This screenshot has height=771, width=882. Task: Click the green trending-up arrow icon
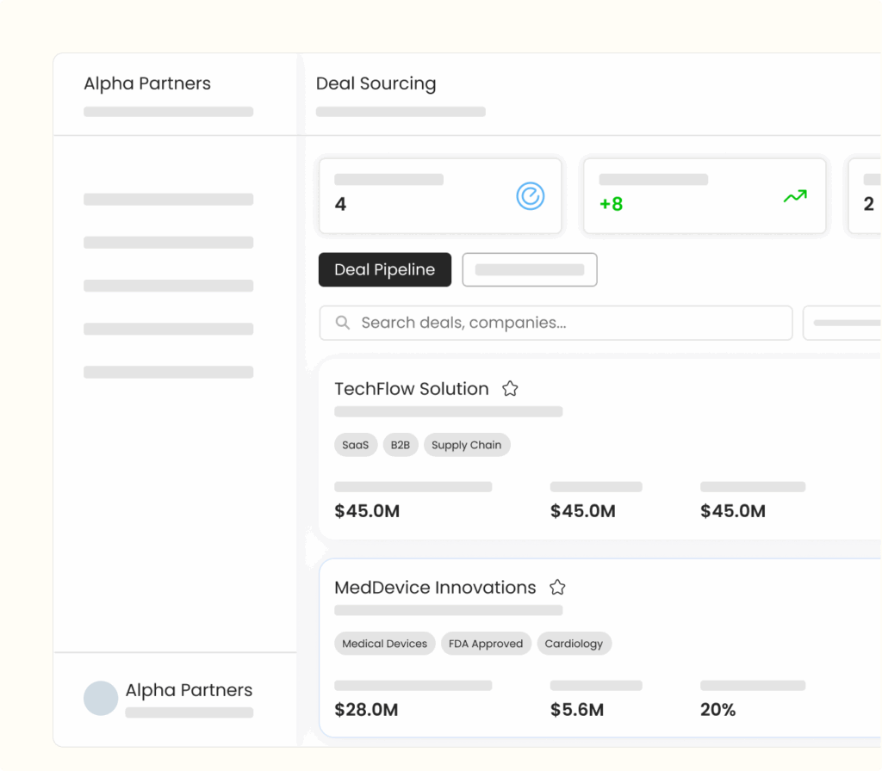pyautogui.click(x=794, y=197)
